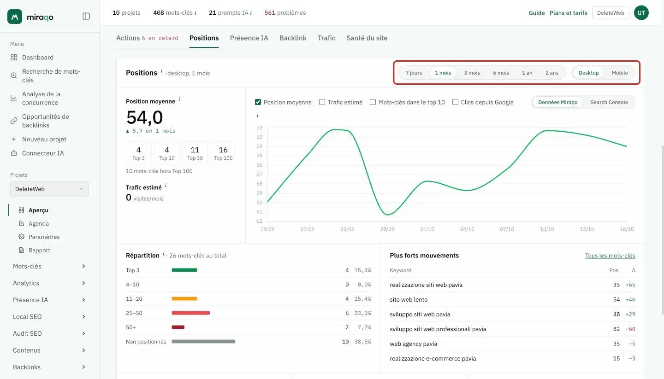Check Mots-clés dans le top 10
This screenshot has height=379, width=664.
(373, 102)
